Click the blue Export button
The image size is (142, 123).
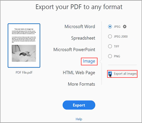click(x=79, y=105)
